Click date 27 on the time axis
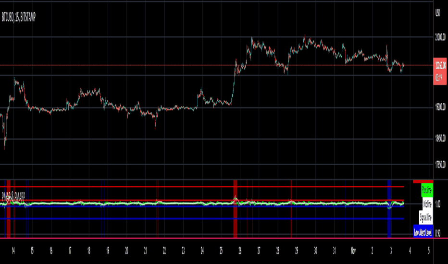The width and height of the screenshot is (448, 264). [x=259, y=251]
